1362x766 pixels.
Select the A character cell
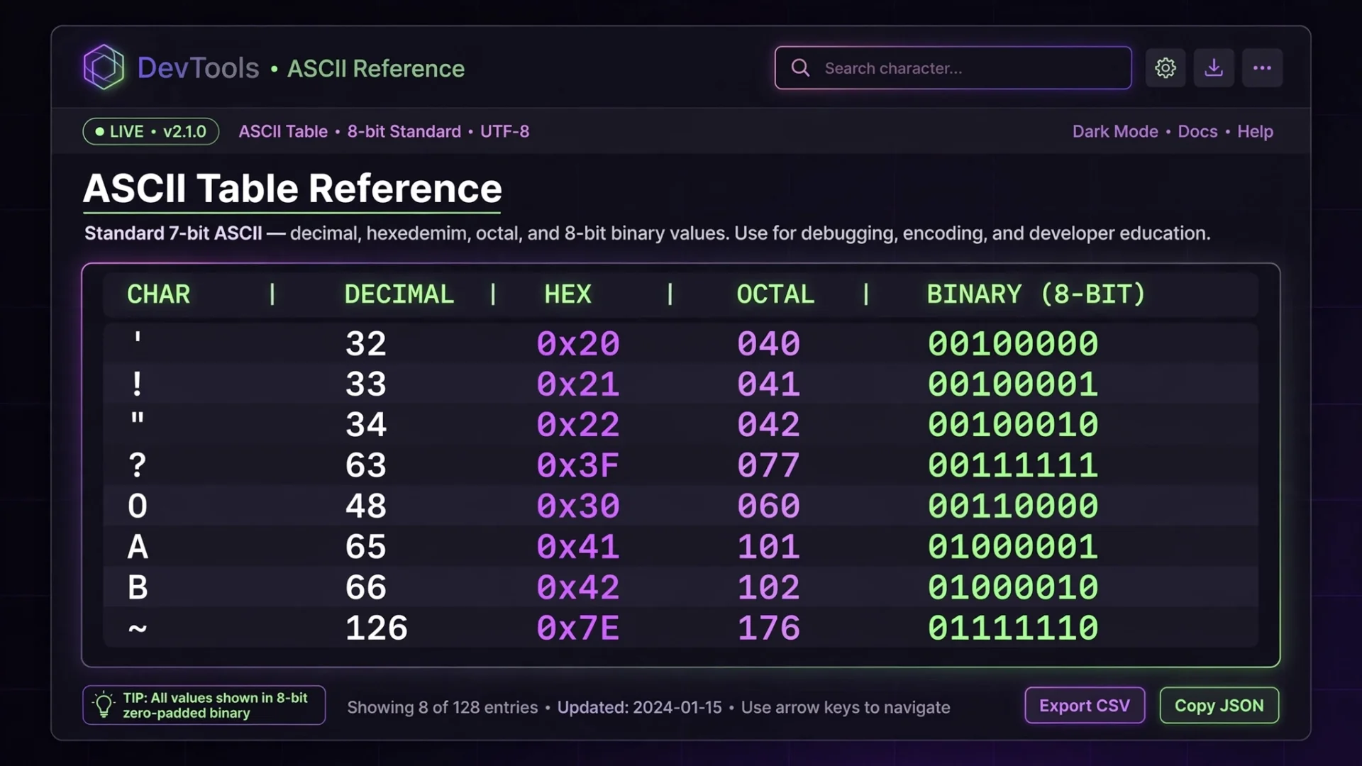(x=138, y=547)
